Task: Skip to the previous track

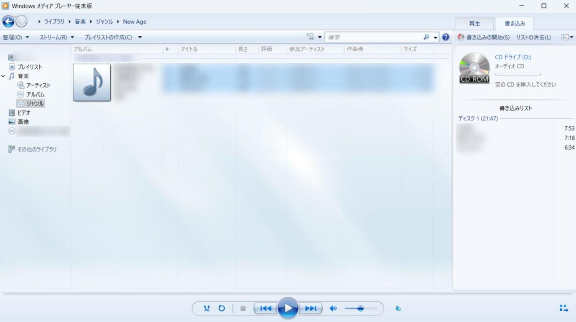Action: click(x=266, y=309)
